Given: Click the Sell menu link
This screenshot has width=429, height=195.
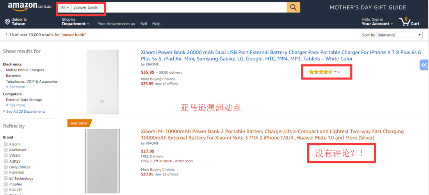Looking at the screenshot, I should [144, 24].
